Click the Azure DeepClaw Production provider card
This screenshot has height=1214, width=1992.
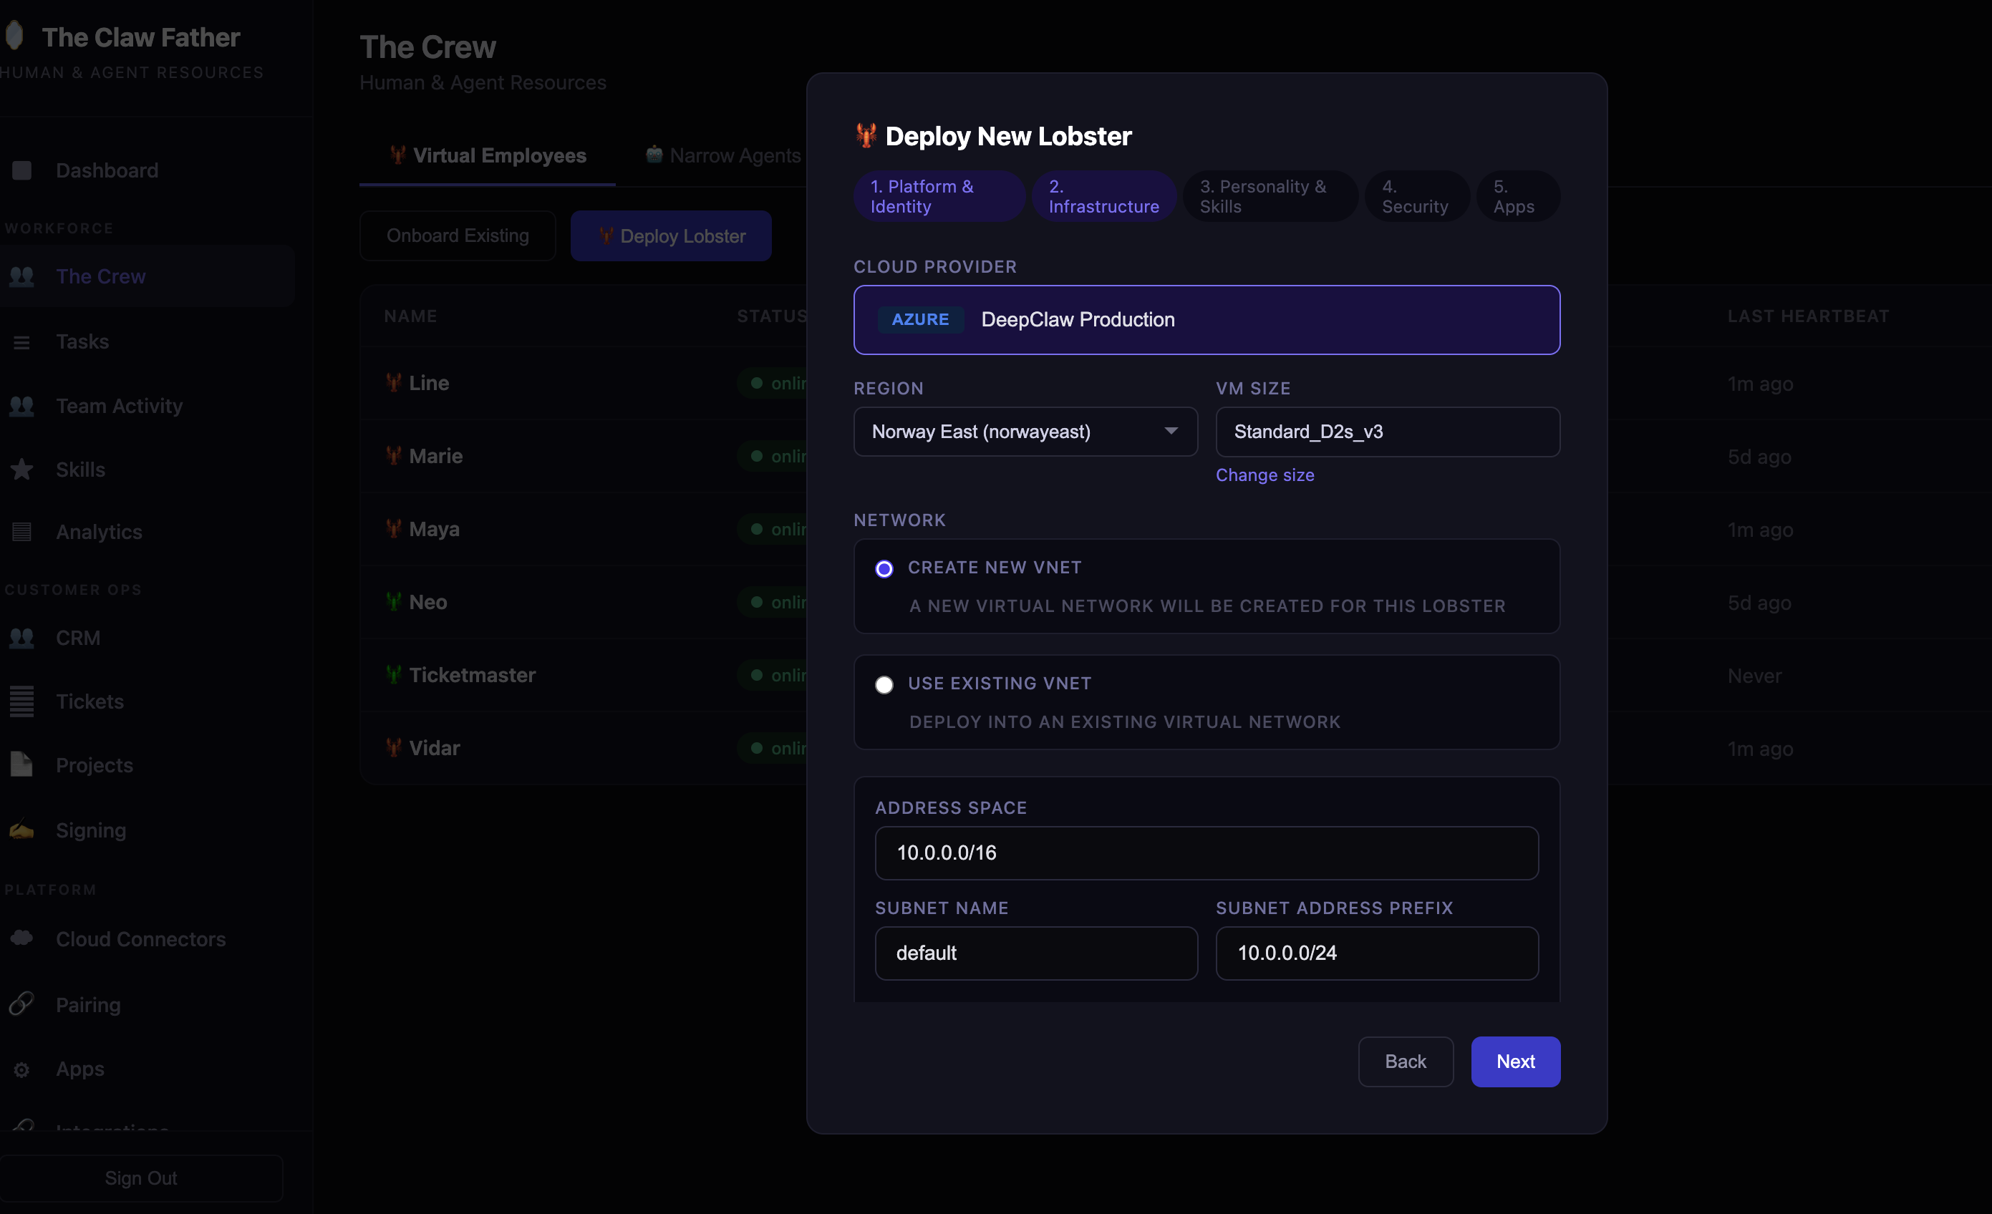(1207, 320)
